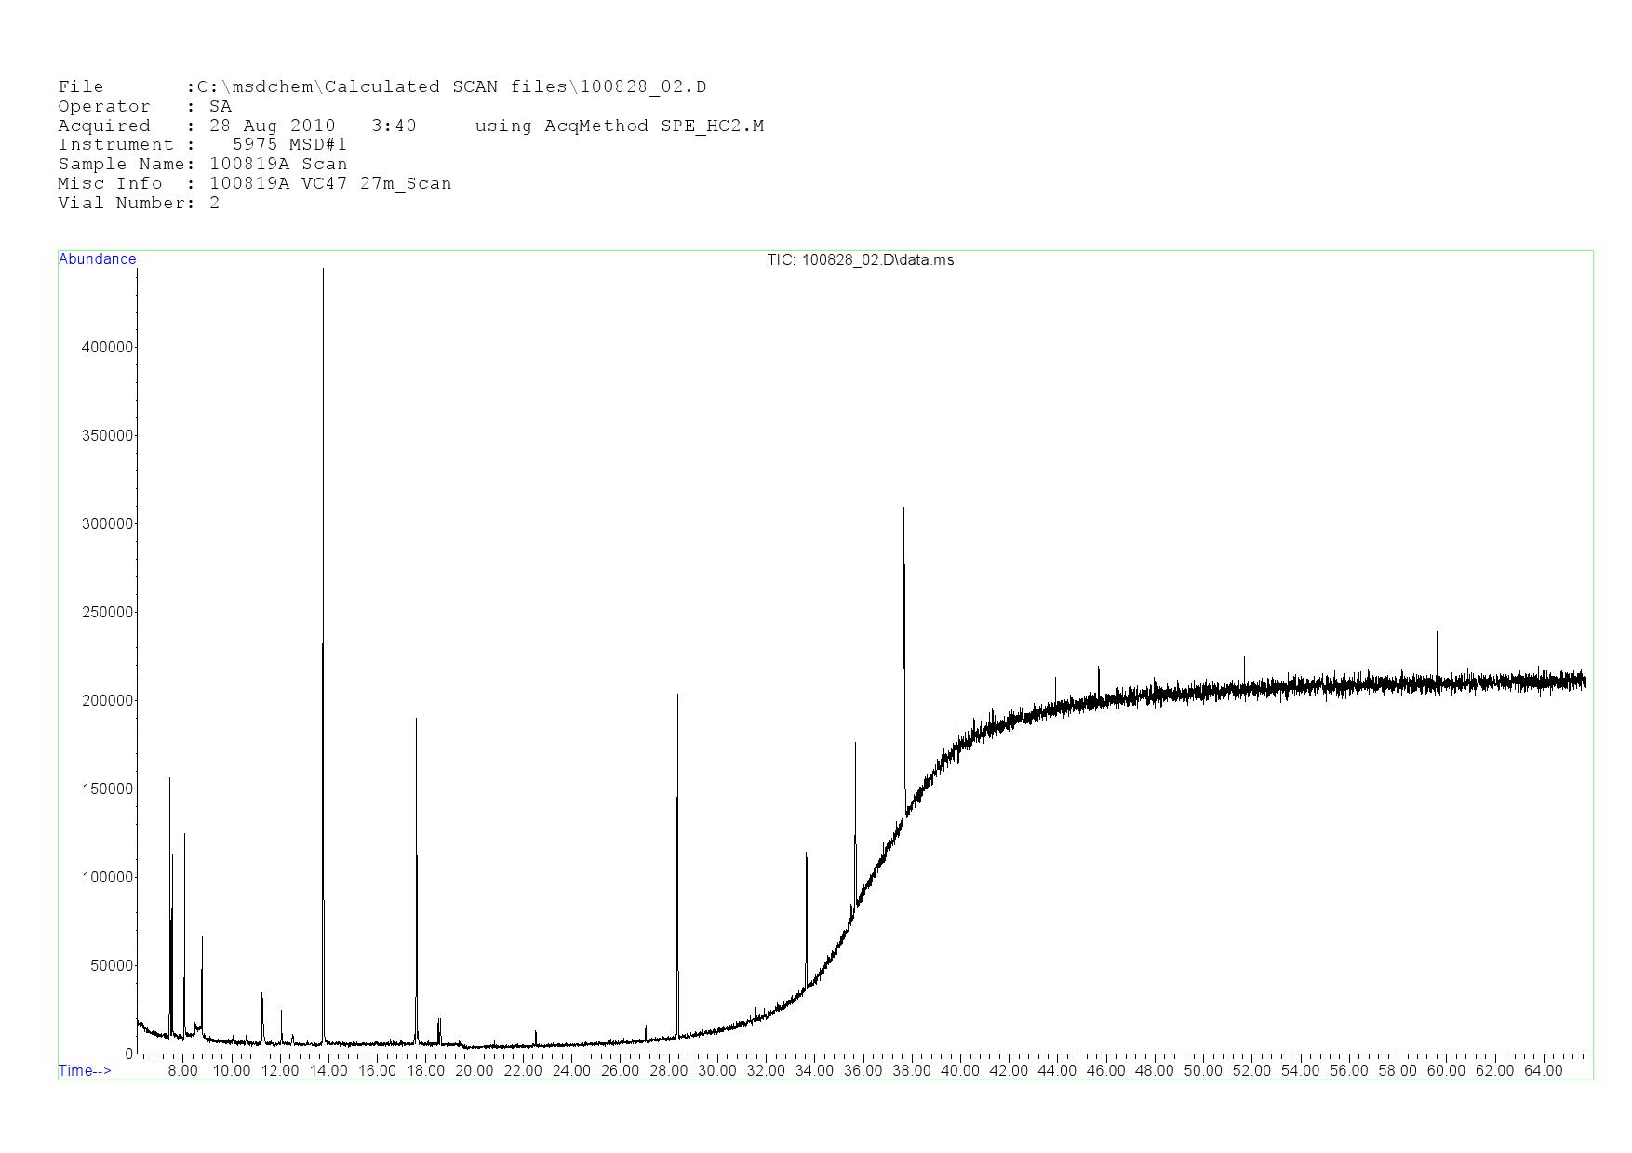The width and height of the screenshot is (1632, 1153).
Task: Select the TIC: 100828_02.D\data.ms plot title
Action: coord(860,260)
